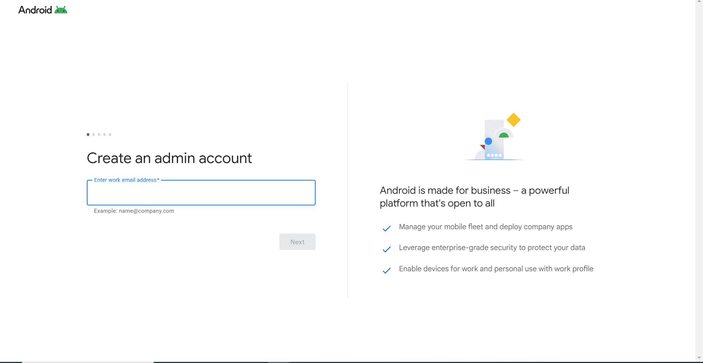This screenshot has height=363, width=703.
Task: Click the scrollbar down arrow
Action: pyautogui.click(x=699, y=358)
